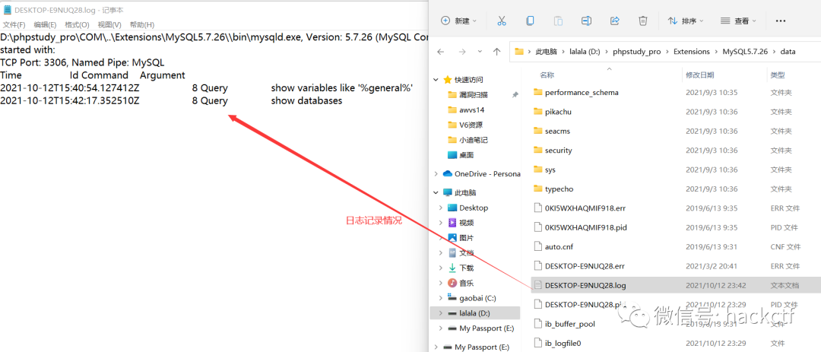Click the Rename icon in Explorer toolbar

(x=586, y=21)
